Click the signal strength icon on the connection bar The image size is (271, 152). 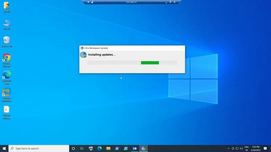(x=92, y=2)
